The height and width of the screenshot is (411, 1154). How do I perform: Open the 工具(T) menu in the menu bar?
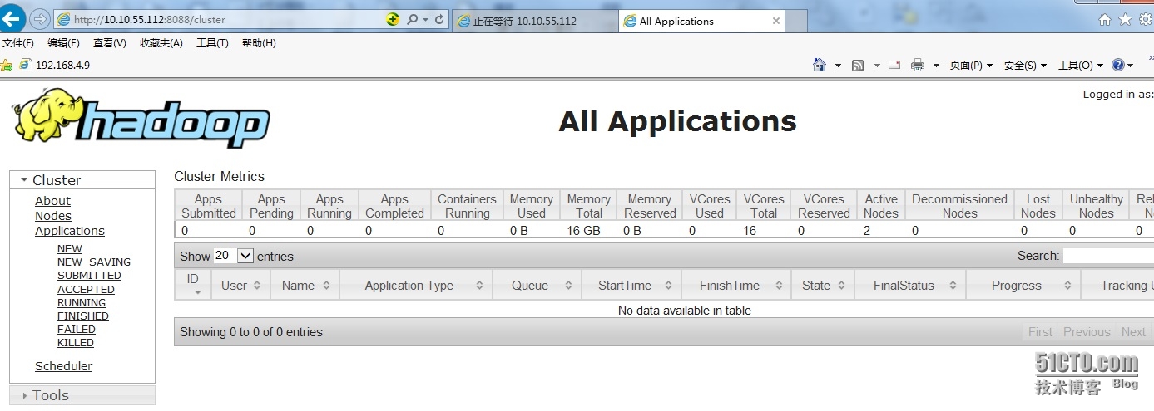click(212, 43)
